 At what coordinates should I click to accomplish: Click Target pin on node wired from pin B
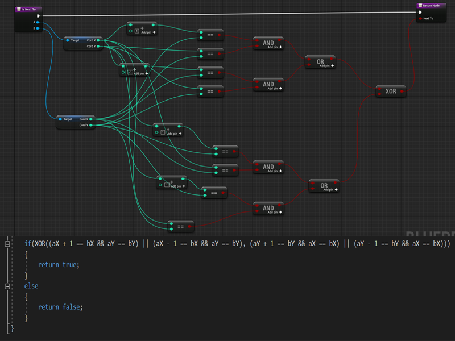point(60,119)
